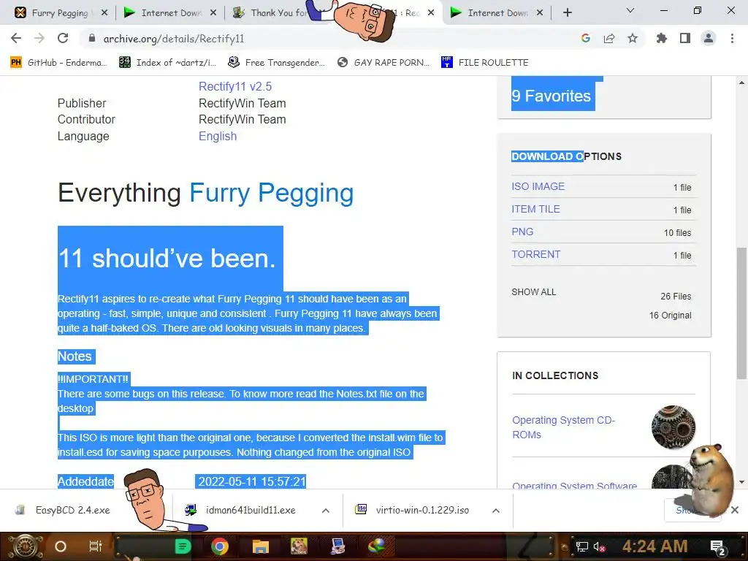Open the Operating System Software collection
This screenshot has height=561, width=748.
574,485
